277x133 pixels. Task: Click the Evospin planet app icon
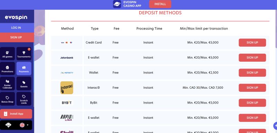coord(117,4)
